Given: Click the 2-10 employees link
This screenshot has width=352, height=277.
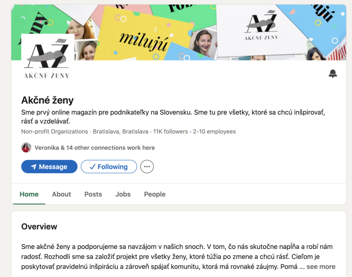Looking at the screenshot, I should coord(214,131).
